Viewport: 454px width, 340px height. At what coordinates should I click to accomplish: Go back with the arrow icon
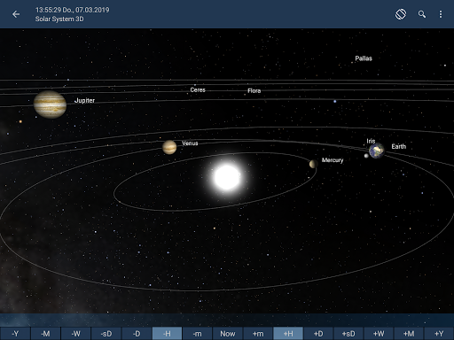16,14
